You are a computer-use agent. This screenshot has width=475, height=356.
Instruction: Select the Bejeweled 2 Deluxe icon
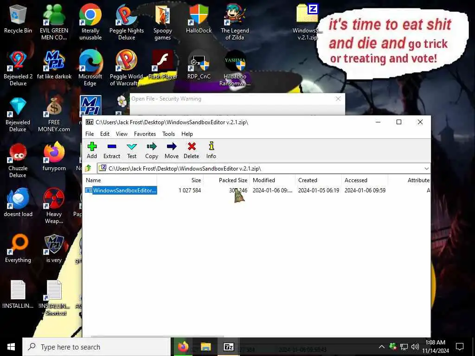[x=18, y=69]
